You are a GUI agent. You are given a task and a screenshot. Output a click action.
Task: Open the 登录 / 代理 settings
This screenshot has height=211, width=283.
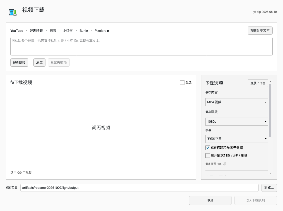click(x=258, y=83)
